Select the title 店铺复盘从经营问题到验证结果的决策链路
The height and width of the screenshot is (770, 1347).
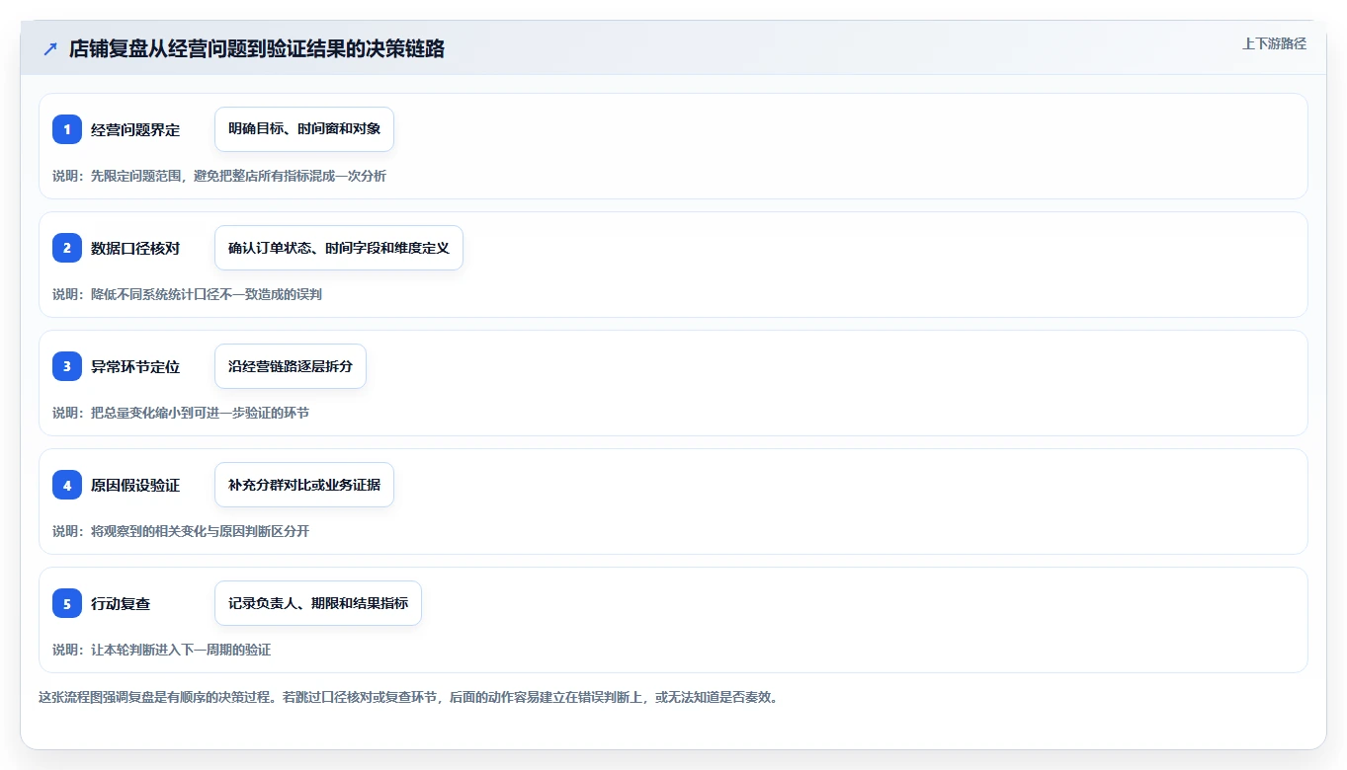tap(257, 48)
